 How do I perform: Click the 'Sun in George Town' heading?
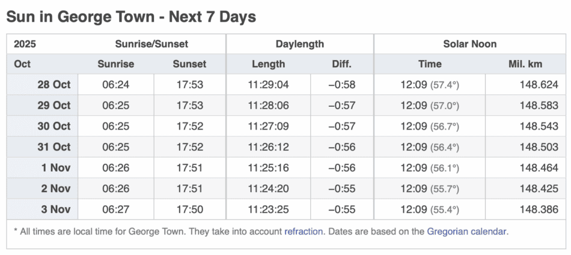coord(131,17)
